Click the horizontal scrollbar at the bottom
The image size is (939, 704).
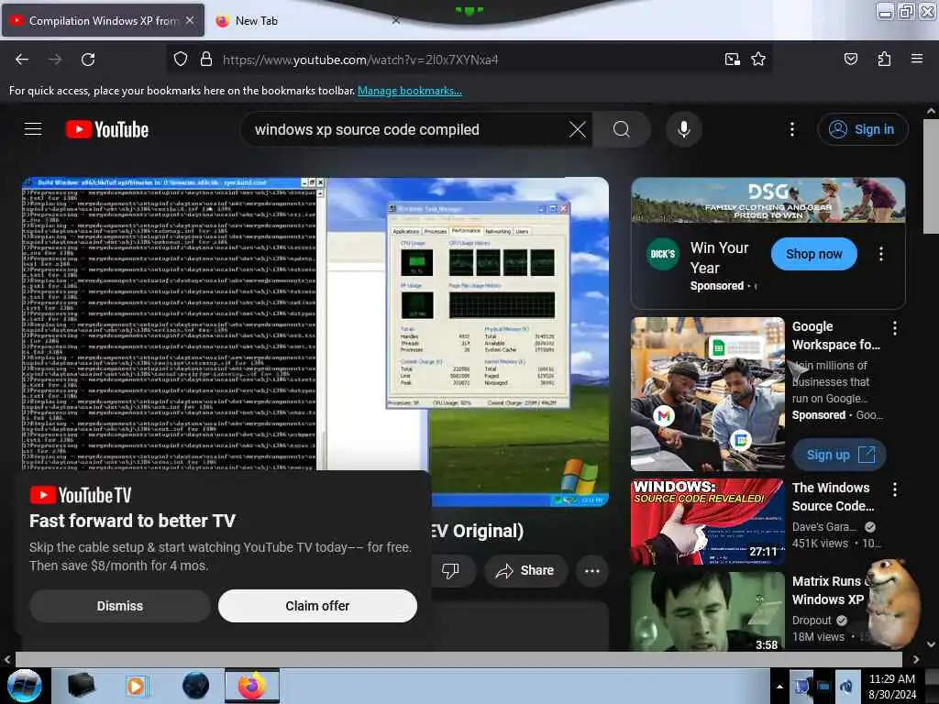pos(458,659)
